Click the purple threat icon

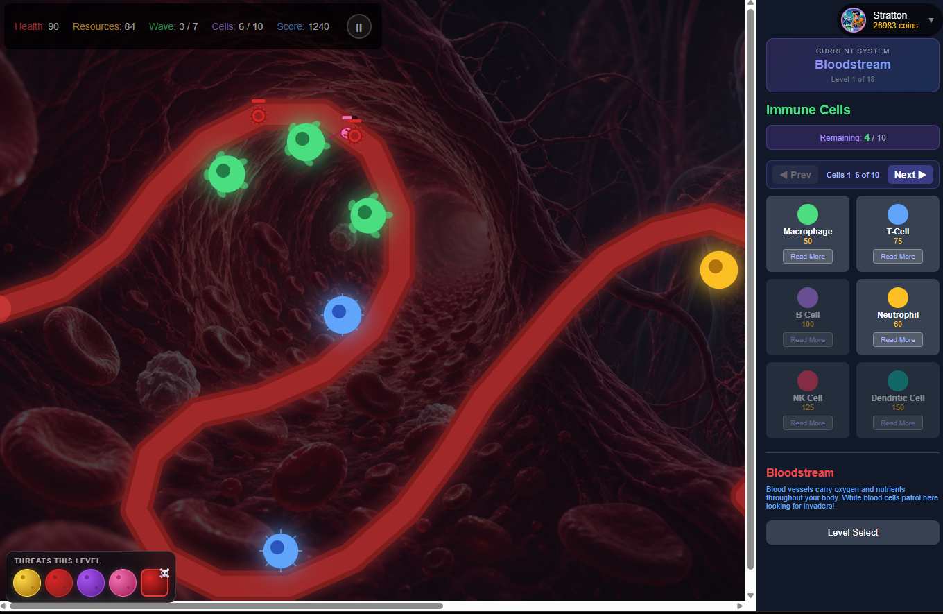coord(91,583)
